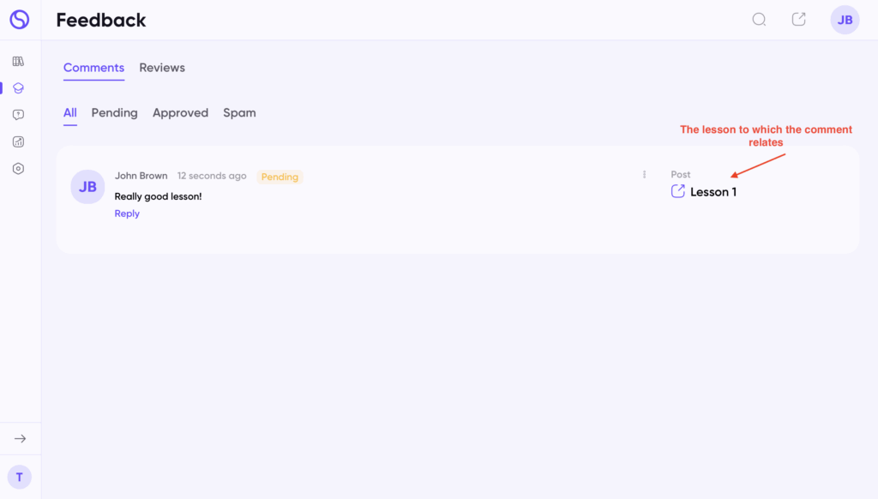Image resolution: width=878 pixels, height=499 pixels.
Task: Open the question speech bubble sidebar icon
Action: pos(18,115)
